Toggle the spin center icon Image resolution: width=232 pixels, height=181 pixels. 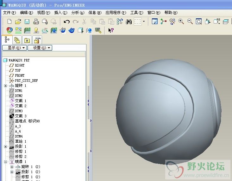164,22
